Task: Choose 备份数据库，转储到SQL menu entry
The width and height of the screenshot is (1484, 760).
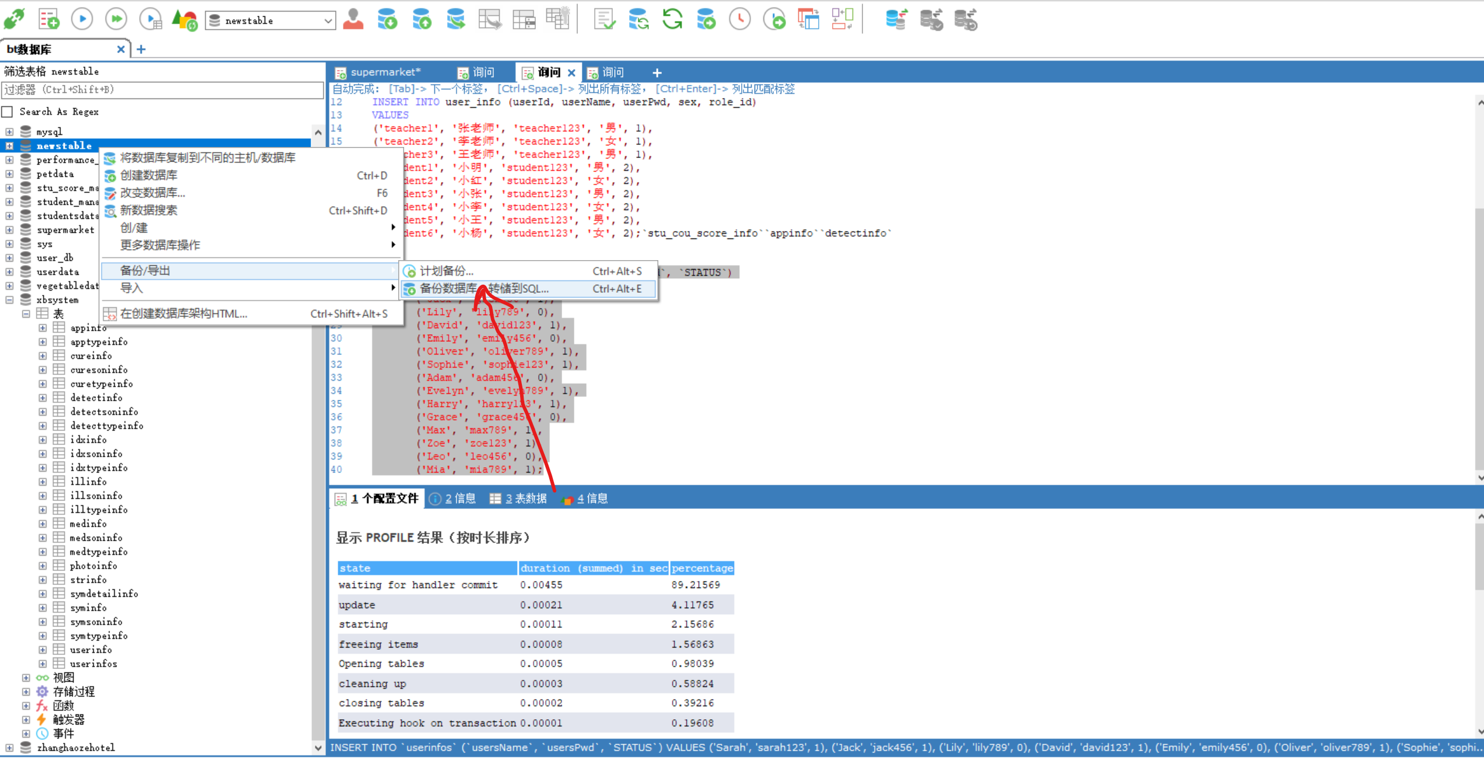Action: (528, 289)
